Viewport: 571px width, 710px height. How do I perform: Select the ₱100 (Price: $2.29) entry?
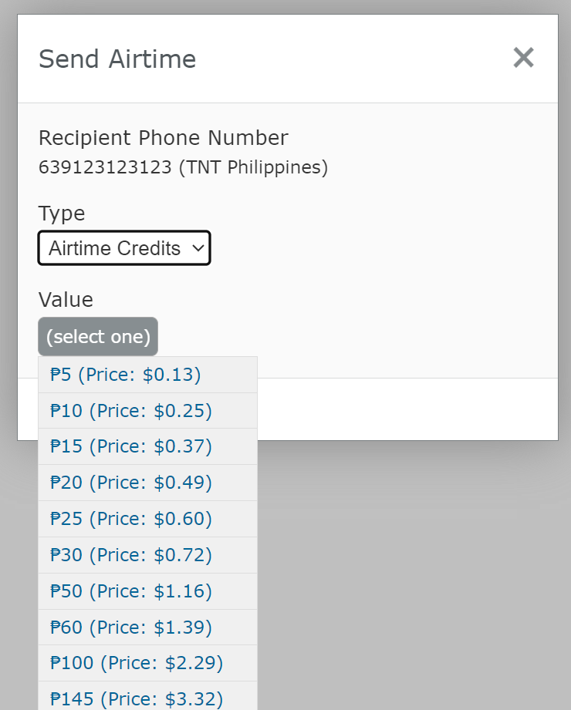click(x=147, y=663)
